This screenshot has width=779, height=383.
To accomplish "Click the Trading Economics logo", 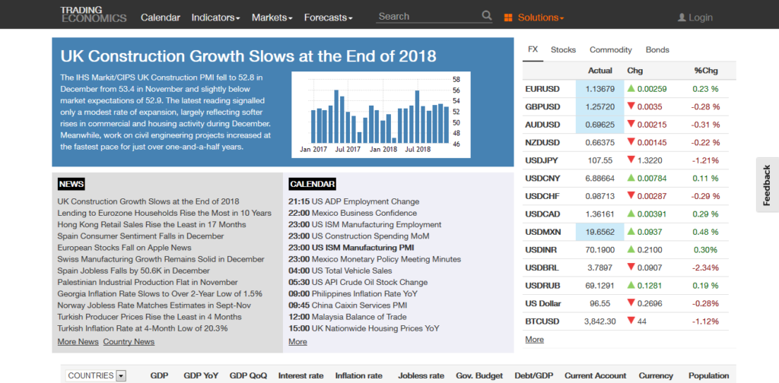I will (94, 14).
